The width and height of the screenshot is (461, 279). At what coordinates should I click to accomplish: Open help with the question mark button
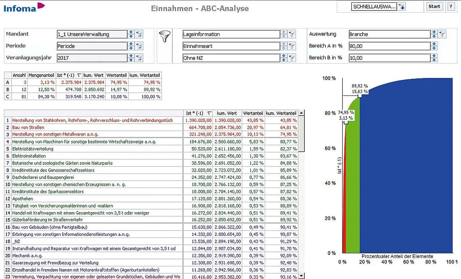click(x=451, y=6)
